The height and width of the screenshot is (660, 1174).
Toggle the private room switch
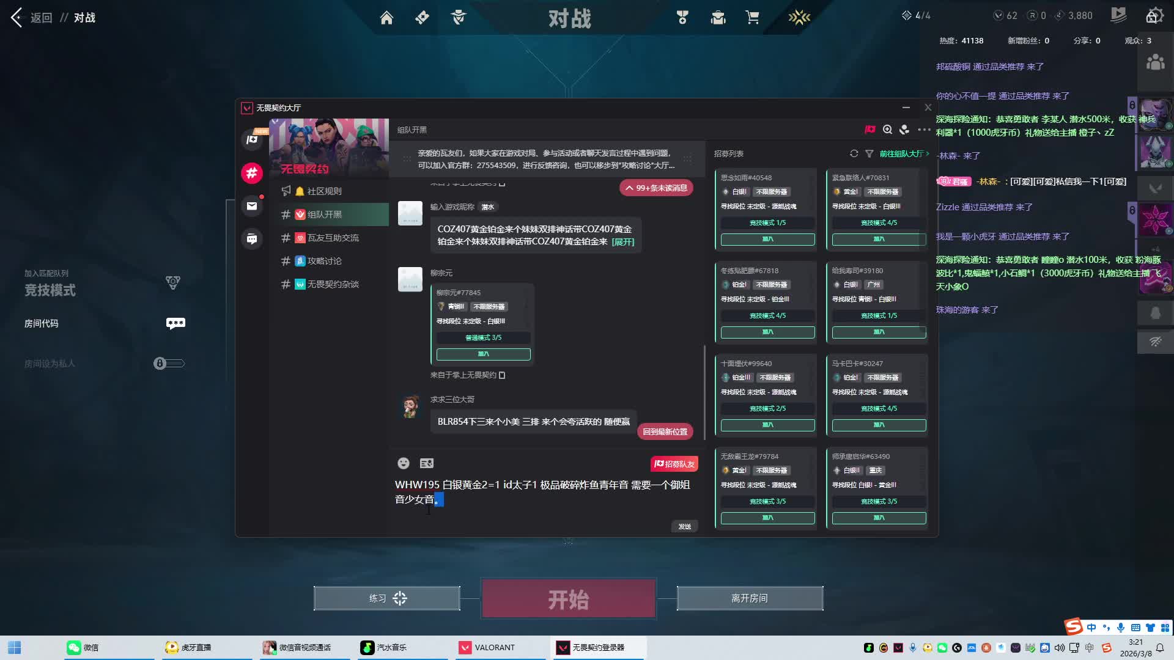pos(169,364)
